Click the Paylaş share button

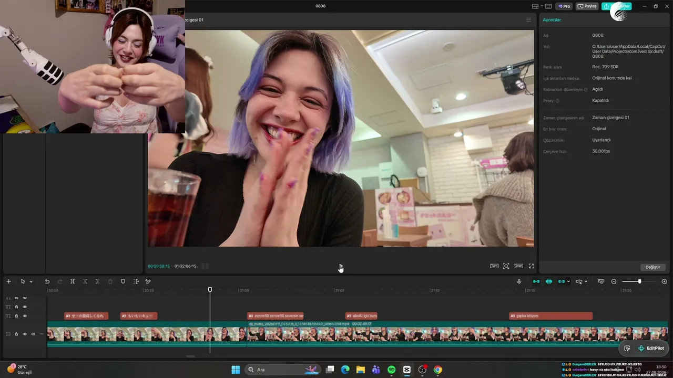[587, 6]
